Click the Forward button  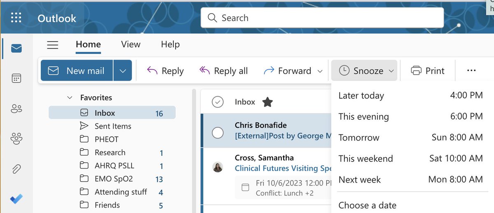(287, 71)
